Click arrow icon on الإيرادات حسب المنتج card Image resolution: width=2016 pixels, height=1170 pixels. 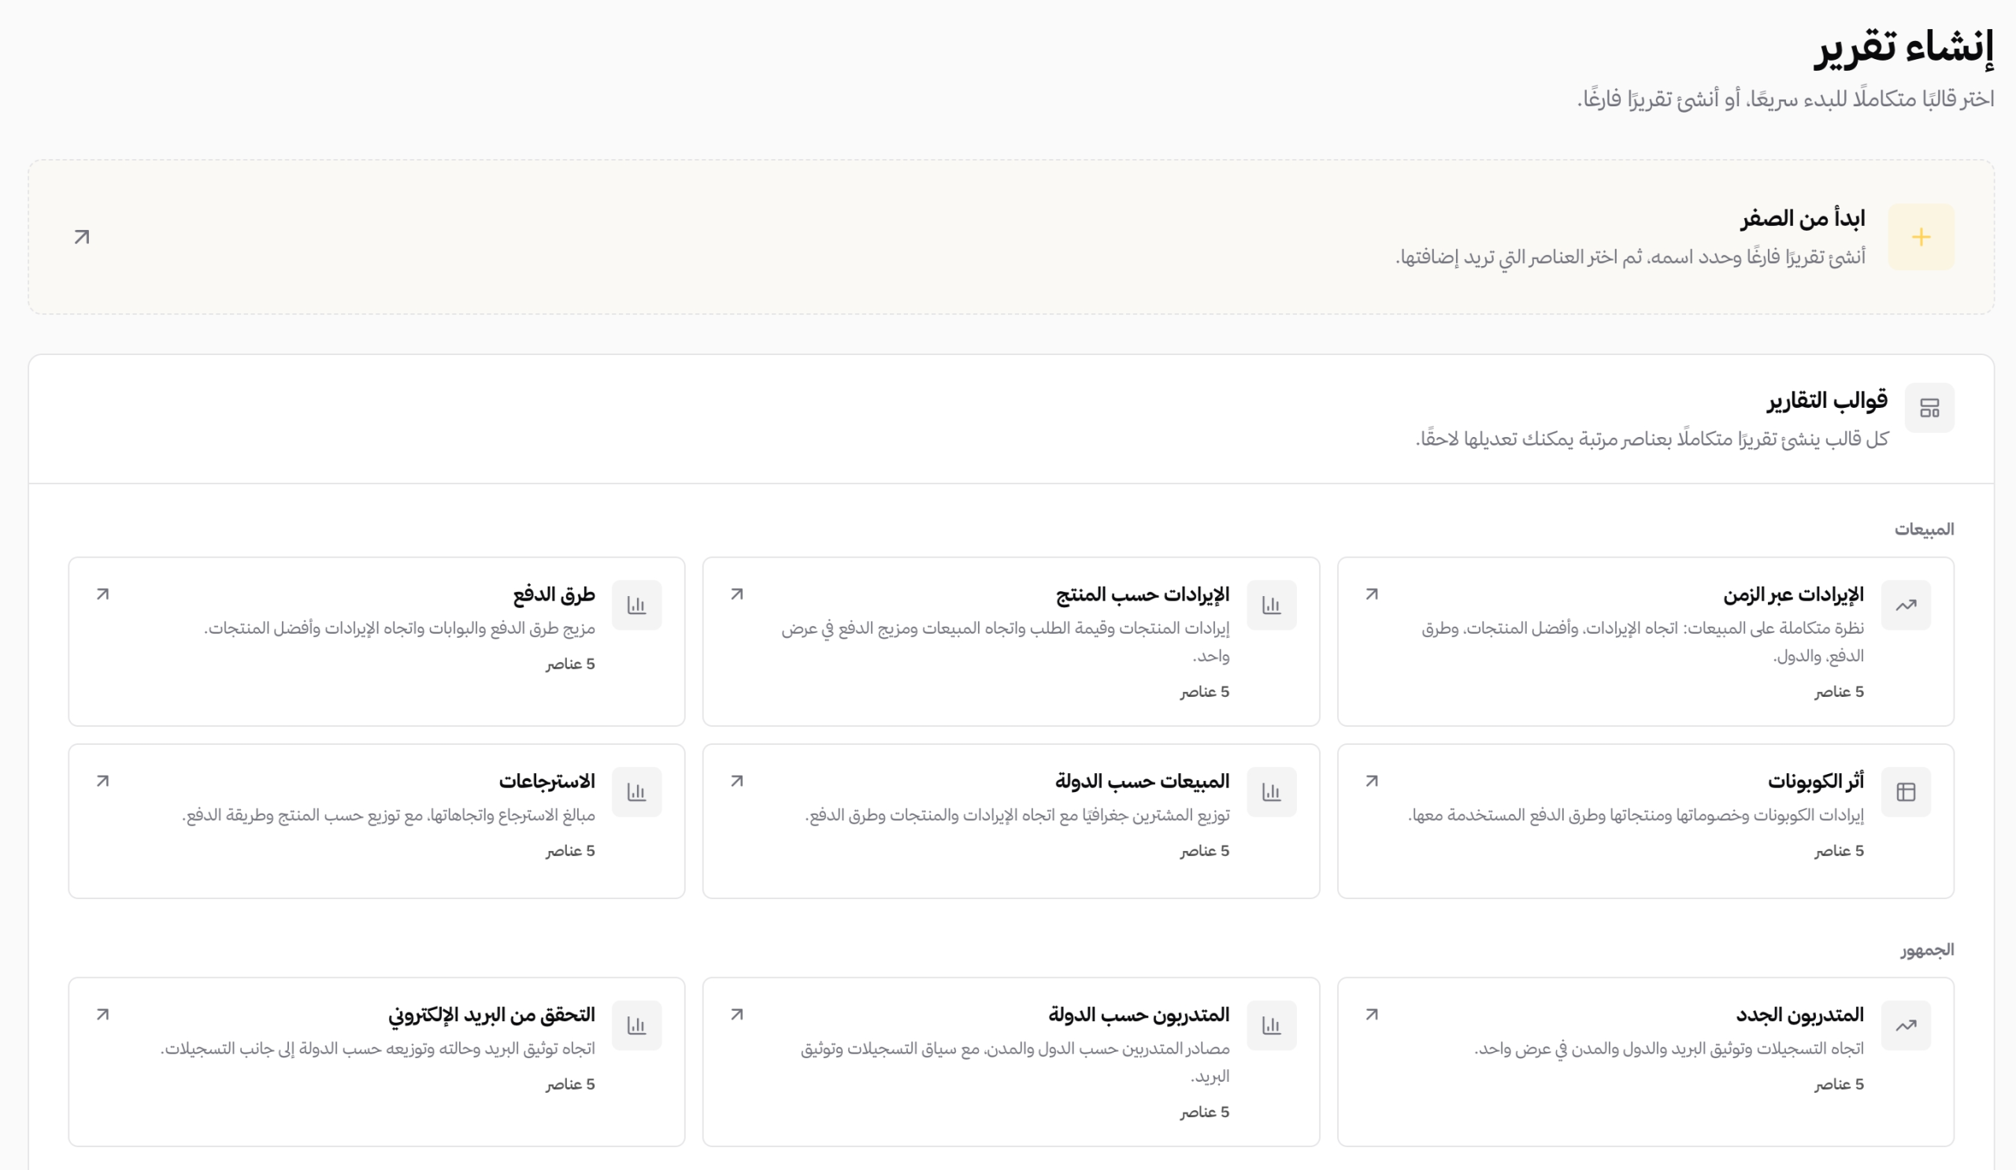click(737, 594)
